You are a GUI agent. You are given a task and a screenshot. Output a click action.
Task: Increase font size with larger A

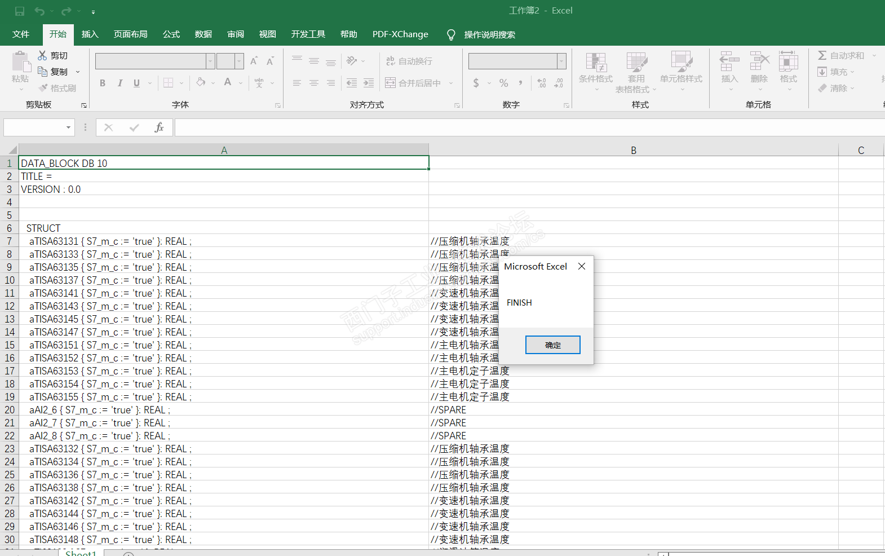[x=254, y=61]
